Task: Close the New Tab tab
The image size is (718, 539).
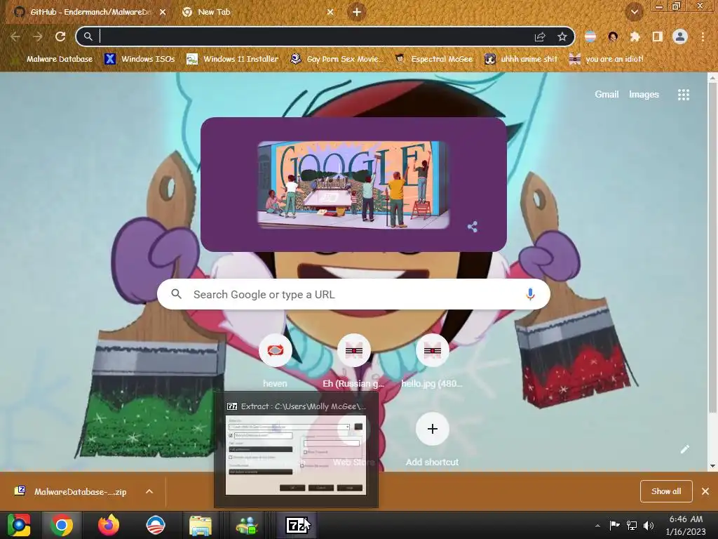Action: point(330,13)
